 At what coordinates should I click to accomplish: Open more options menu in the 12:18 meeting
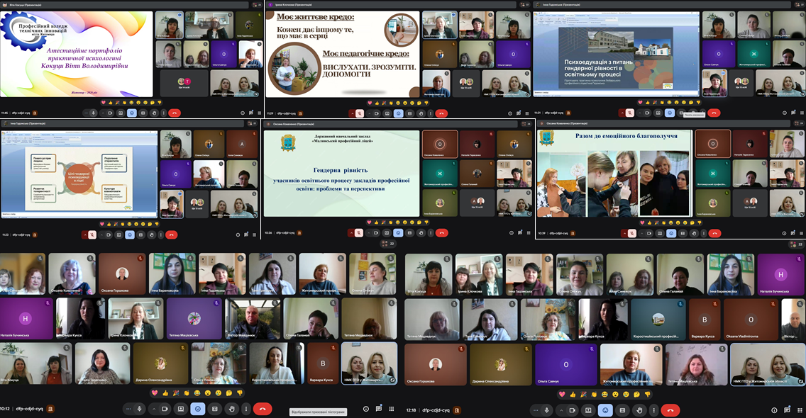[653, 409]
